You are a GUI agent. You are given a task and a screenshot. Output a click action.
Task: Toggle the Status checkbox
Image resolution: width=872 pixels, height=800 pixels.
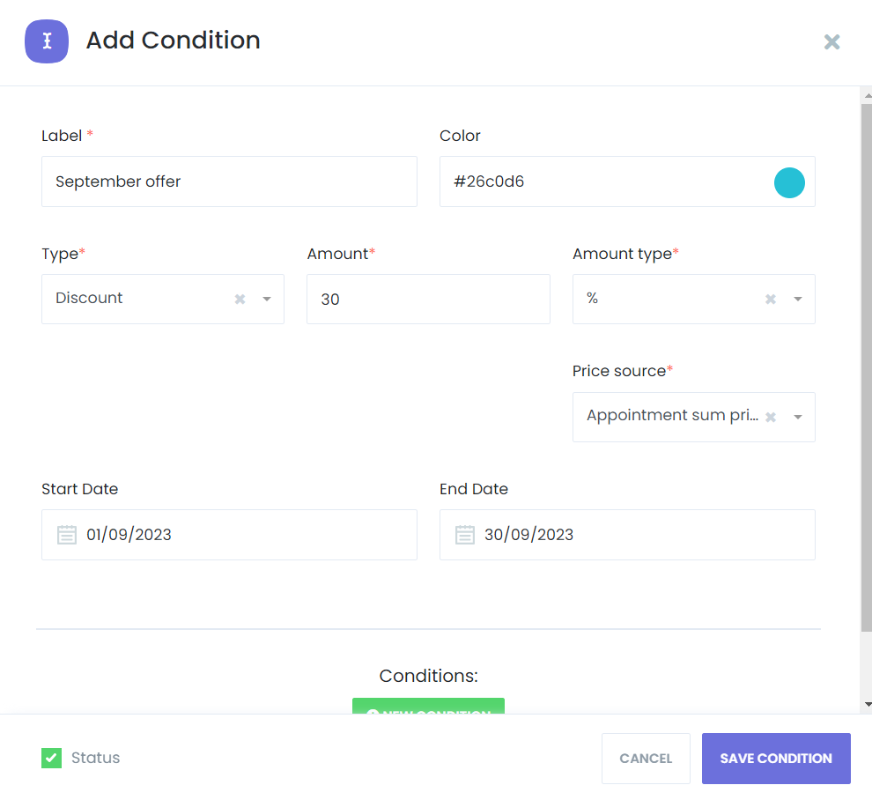51,758
